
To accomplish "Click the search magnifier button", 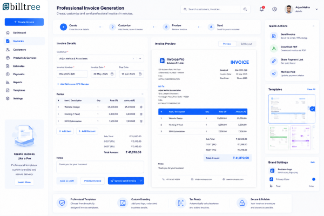I will coord(245,9).
